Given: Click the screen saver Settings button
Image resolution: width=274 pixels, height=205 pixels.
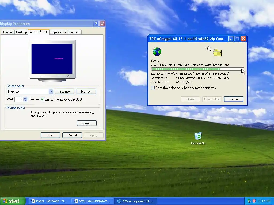Looking at the screenshot, I should pyautogui.click(x=64, y=92).
